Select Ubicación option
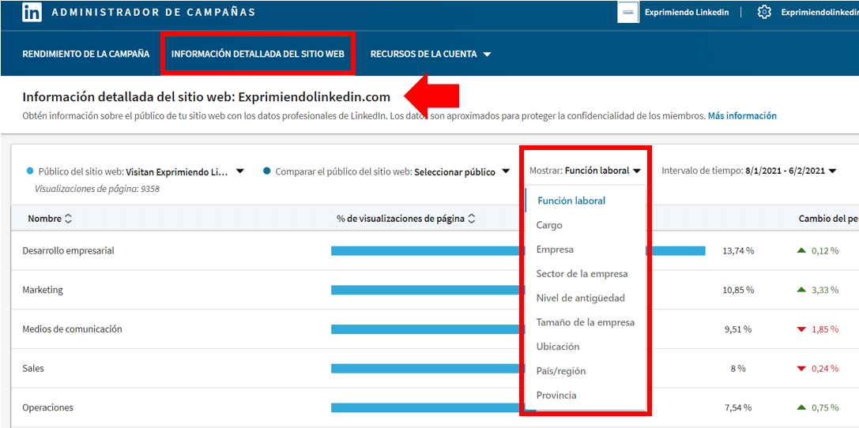The image size is (859, 428). point(558,347)
